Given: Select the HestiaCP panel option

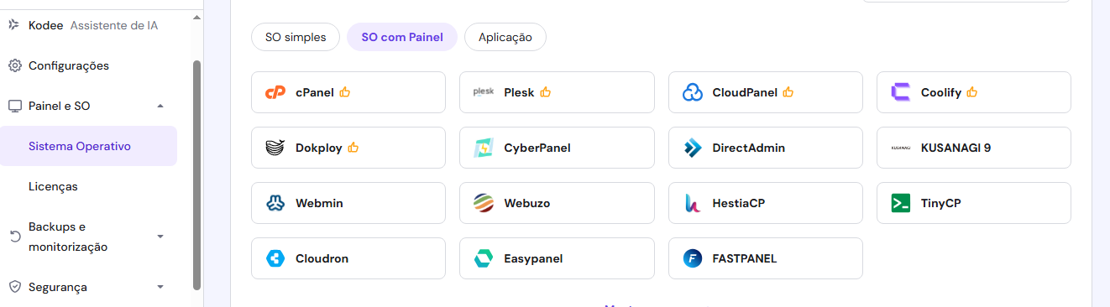Looking at the screenshot, I should (766, 203).
